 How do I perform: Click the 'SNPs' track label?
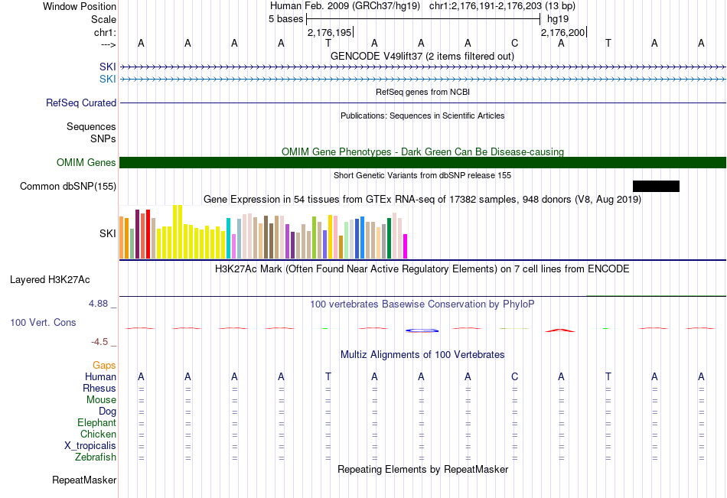(x=103, y=138)
